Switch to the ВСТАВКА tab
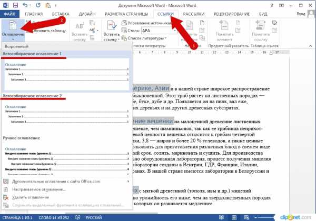Viewport: 316px width, 221px height. click(x=61, y=14)
